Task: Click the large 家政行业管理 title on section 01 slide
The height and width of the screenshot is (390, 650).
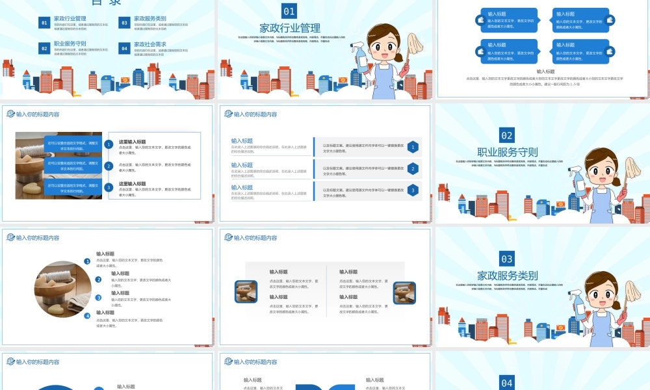Action: point(290,28)
